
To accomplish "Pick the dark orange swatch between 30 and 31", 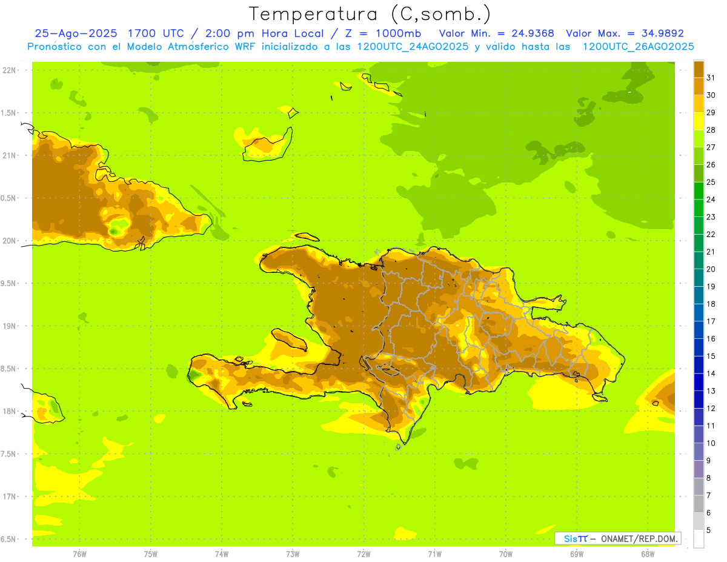I will point(699,86).
